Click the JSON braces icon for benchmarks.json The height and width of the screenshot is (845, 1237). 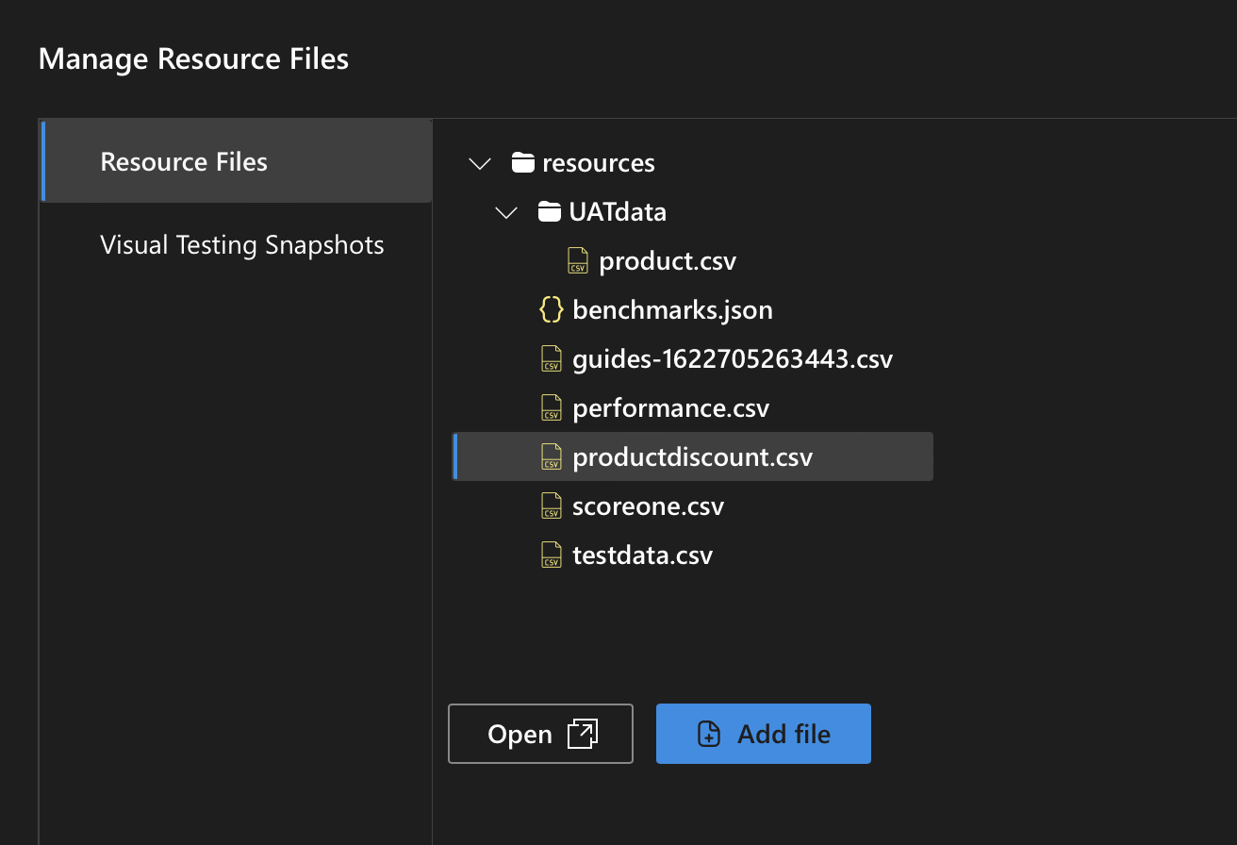(x=551, y=310)
